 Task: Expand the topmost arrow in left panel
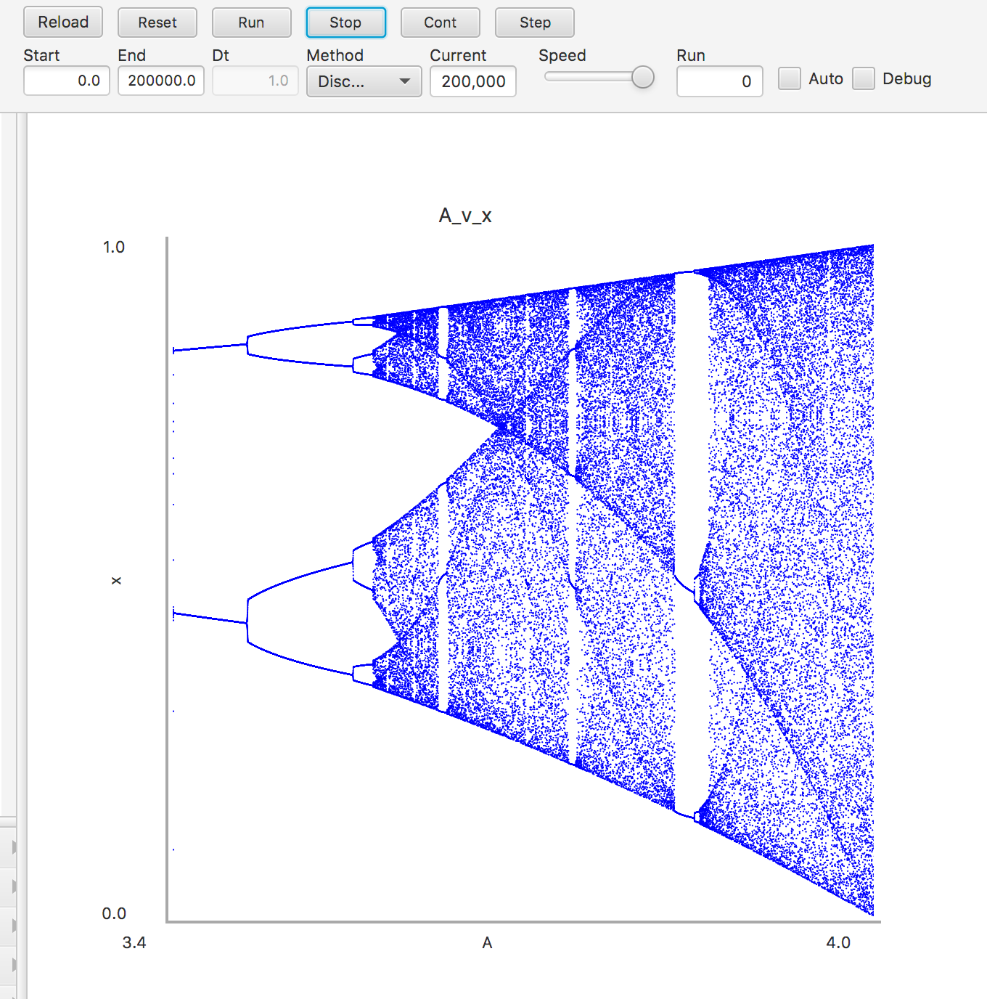point(13,847)
